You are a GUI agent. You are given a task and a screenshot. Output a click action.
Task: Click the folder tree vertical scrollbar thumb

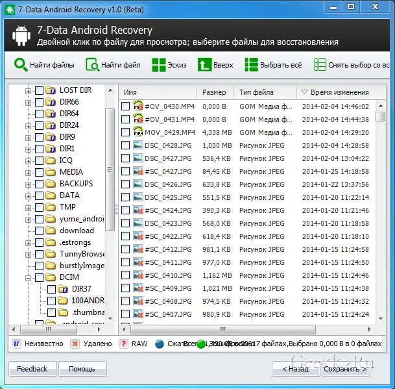110,169
